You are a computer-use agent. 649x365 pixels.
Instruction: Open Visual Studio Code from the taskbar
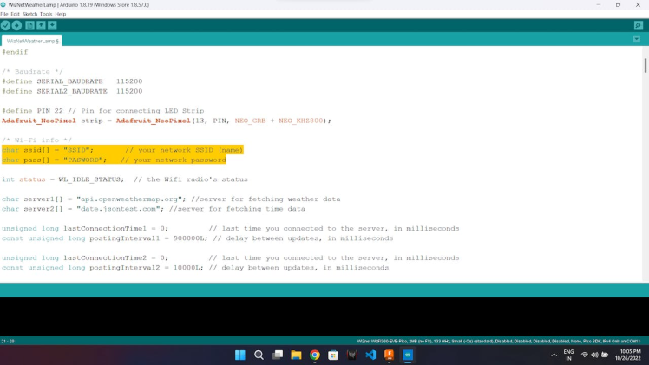point(370,355)
